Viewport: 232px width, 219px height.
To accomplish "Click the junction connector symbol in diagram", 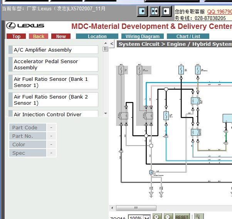I will point(151,172).
